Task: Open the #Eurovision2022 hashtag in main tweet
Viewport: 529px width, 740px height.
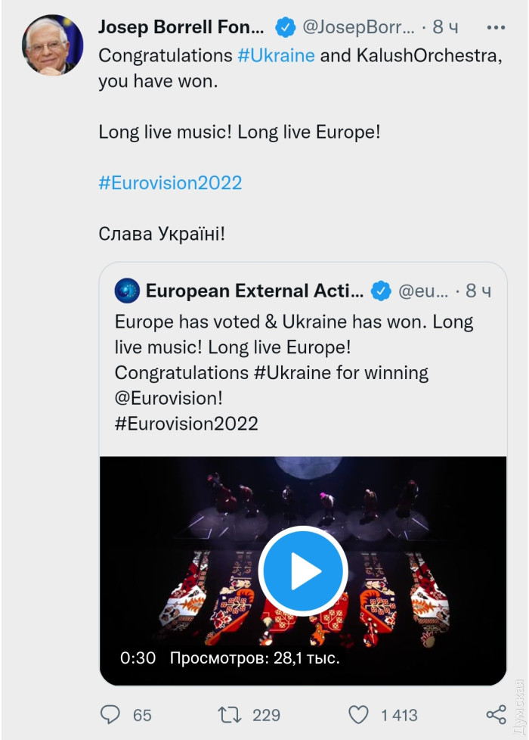Action: tap(170, 182)
